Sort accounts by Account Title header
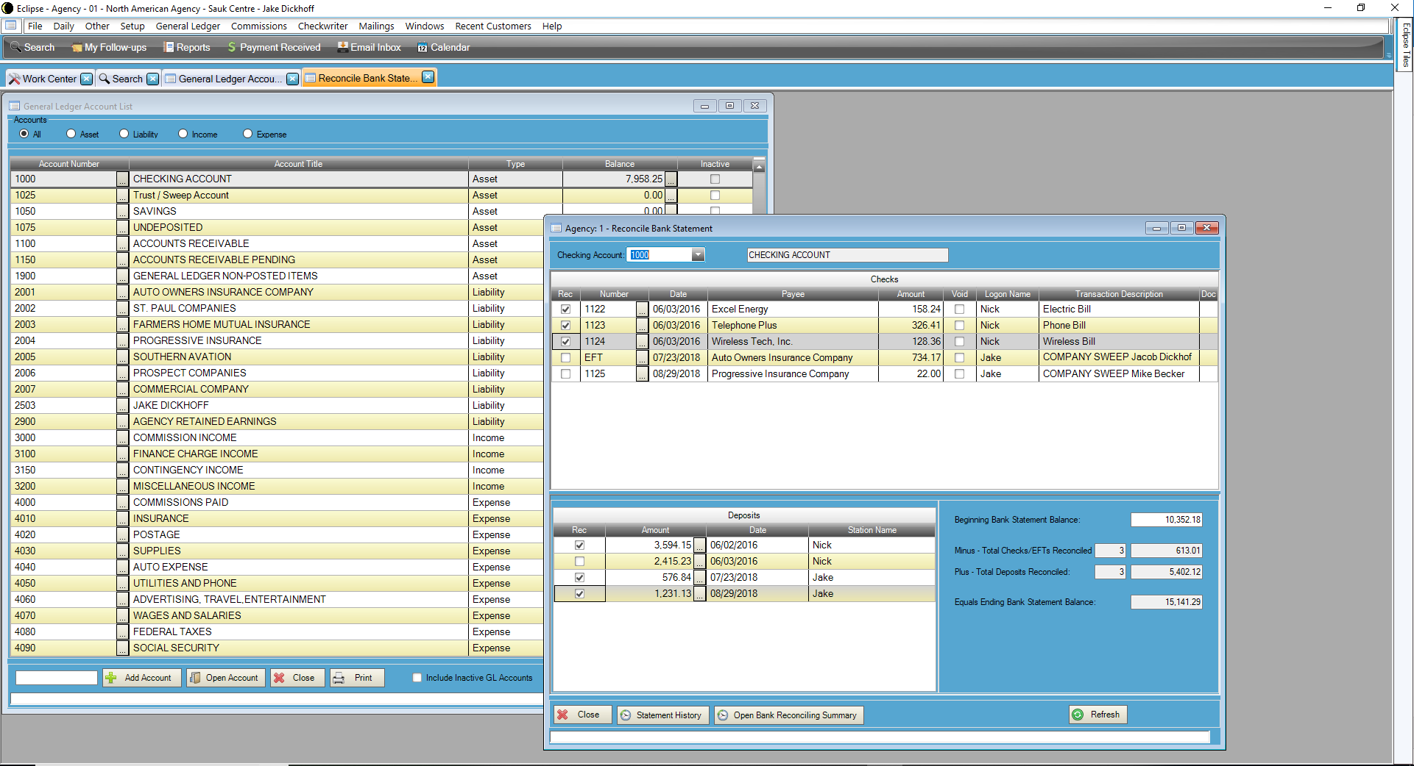Screen dimensions: 1414x766 coord(298,164)
